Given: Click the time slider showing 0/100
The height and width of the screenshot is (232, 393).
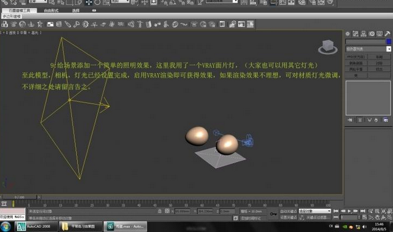Looking at the screenshot, I should click(x=19, y=197).
